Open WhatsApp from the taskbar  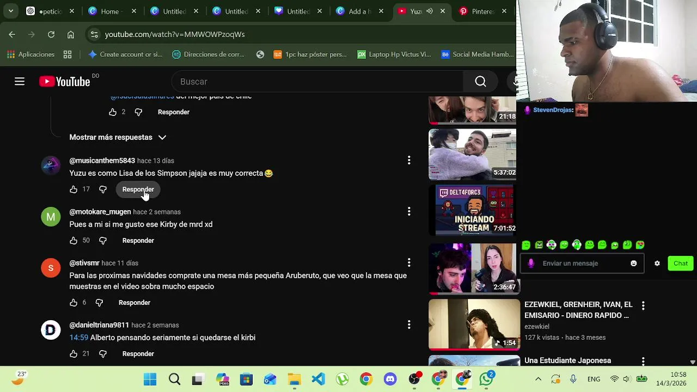[x=486, y=379]
